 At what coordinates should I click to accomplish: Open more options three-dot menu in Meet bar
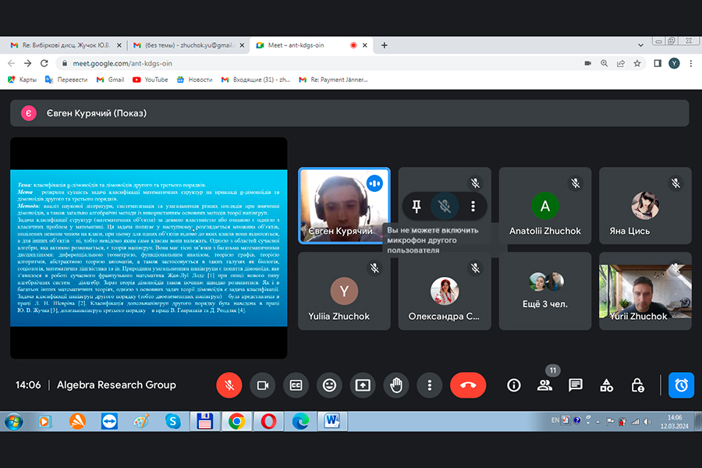click(x=429, y=385)
